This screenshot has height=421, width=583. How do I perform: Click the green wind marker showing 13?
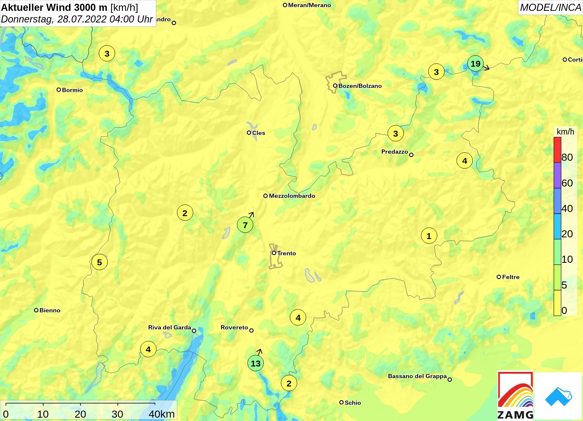pyautogui.click(x=255, y=363)
